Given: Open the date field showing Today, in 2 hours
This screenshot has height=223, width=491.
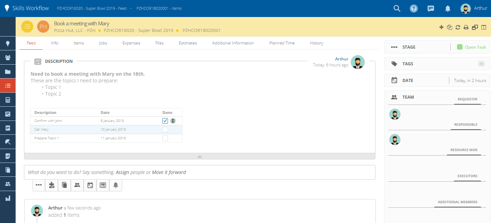Looking at the screenshot, I should pyautogui.click(x=470, y=81).
